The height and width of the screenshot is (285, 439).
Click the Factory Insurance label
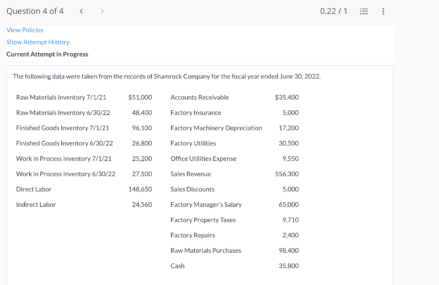[x=195, y=112]
